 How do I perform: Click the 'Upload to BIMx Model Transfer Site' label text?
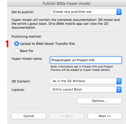click(x=47, y=44)
